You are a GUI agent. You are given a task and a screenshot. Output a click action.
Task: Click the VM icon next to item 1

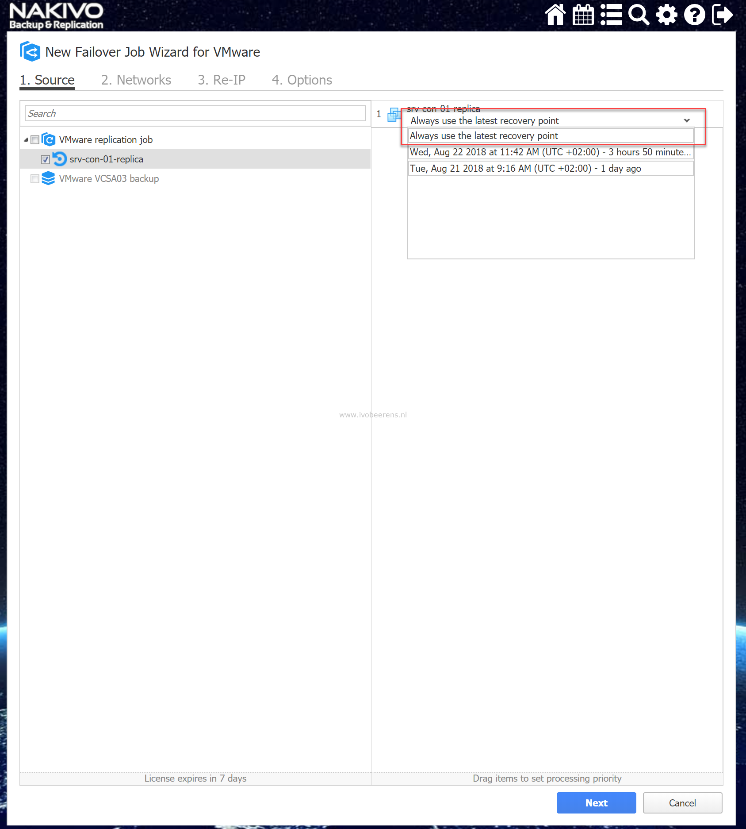click(x=394, y=114)
